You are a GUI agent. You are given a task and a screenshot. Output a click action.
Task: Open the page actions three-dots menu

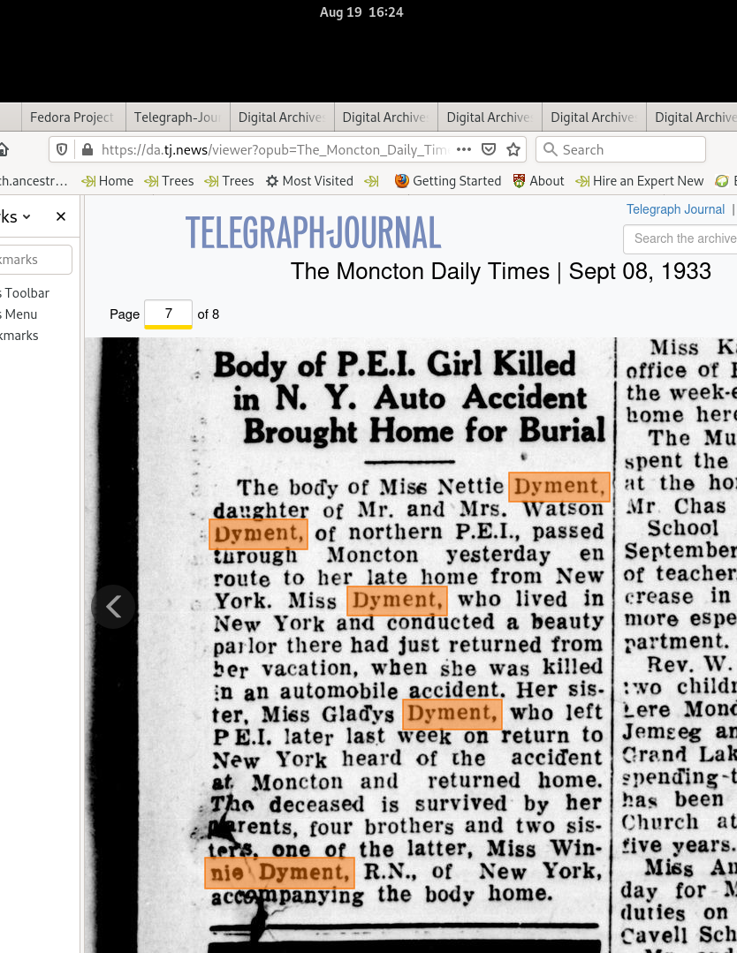click(x=464, y=149)
